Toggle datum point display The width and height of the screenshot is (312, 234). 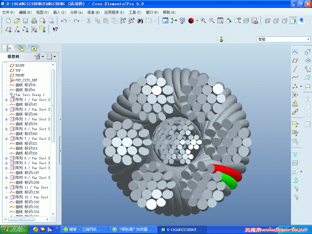(x=26, y=30)
